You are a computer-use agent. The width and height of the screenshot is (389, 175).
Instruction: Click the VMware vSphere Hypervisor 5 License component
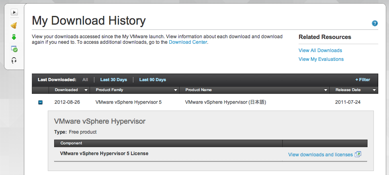(104, 154)
